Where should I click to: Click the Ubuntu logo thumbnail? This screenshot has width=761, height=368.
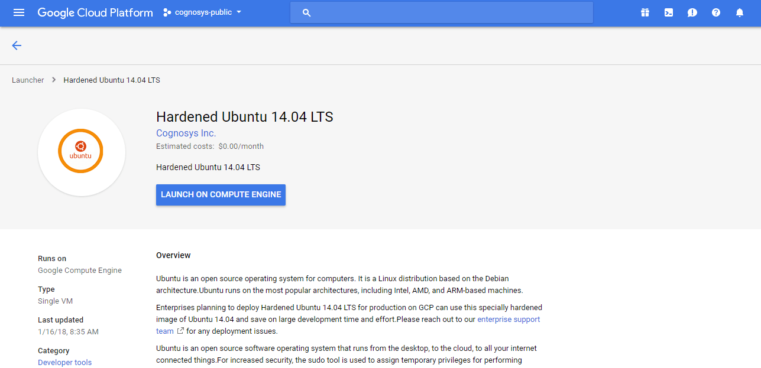pyautogui.click(x=81, y=152)
